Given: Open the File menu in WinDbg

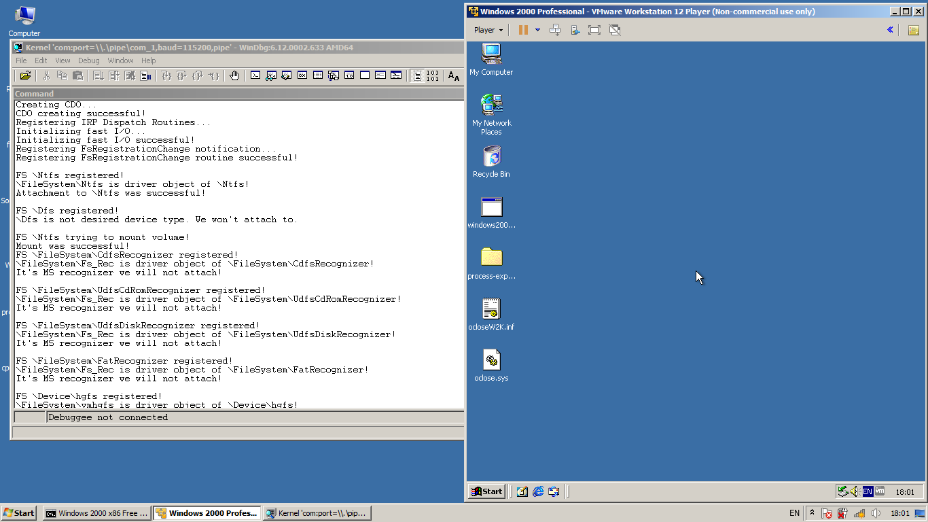Looking at the screenshot, I should (21, 60).
